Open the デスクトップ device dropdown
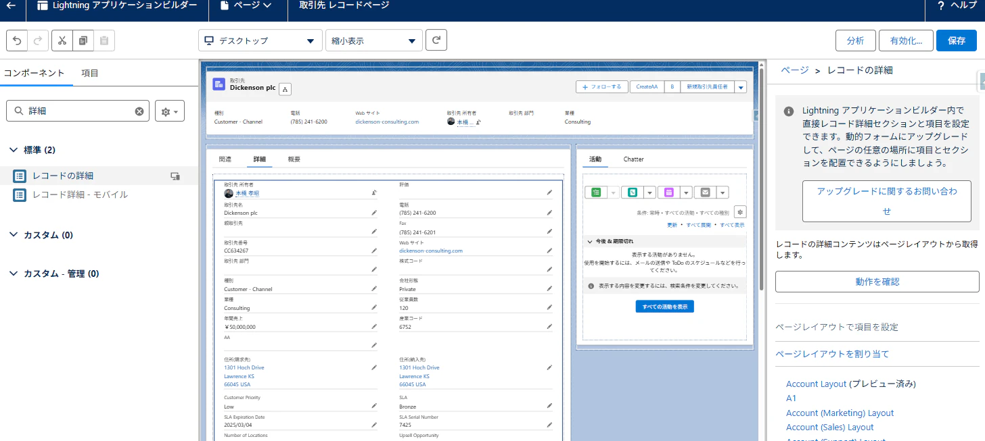The image size is (985, 441). (x=260, y=41)
